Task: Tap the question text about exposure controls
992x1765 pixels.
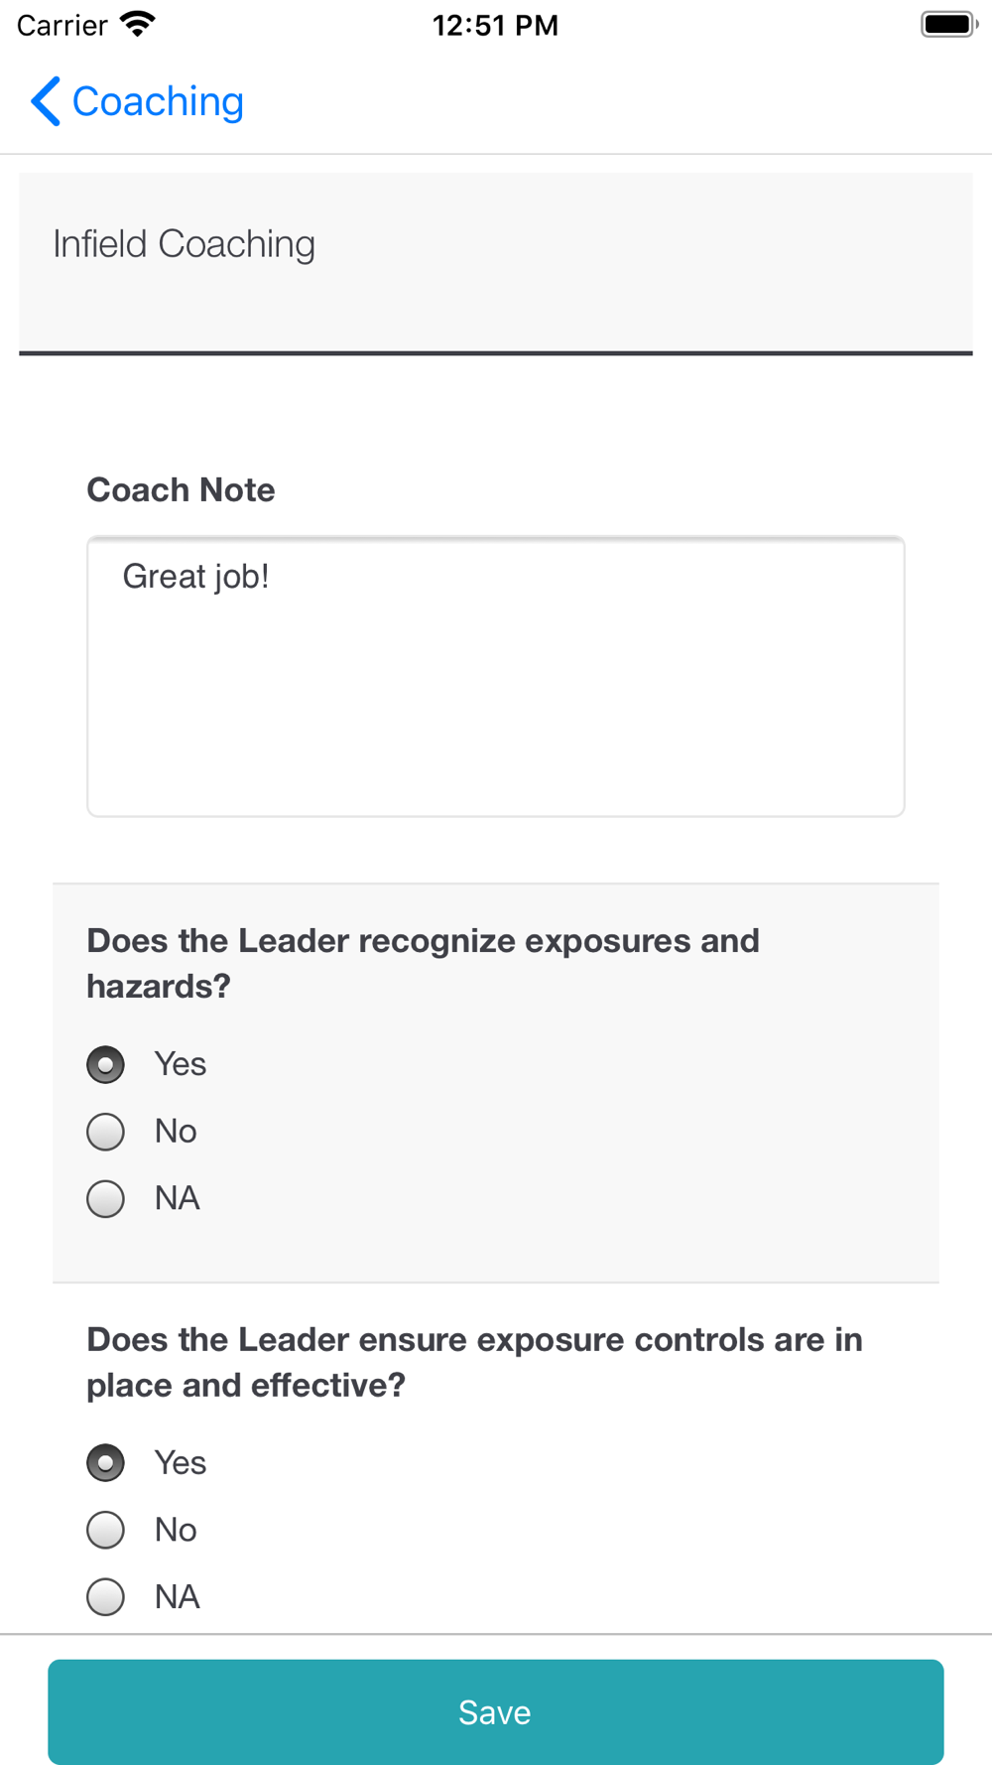Action: coord(474,1362)
